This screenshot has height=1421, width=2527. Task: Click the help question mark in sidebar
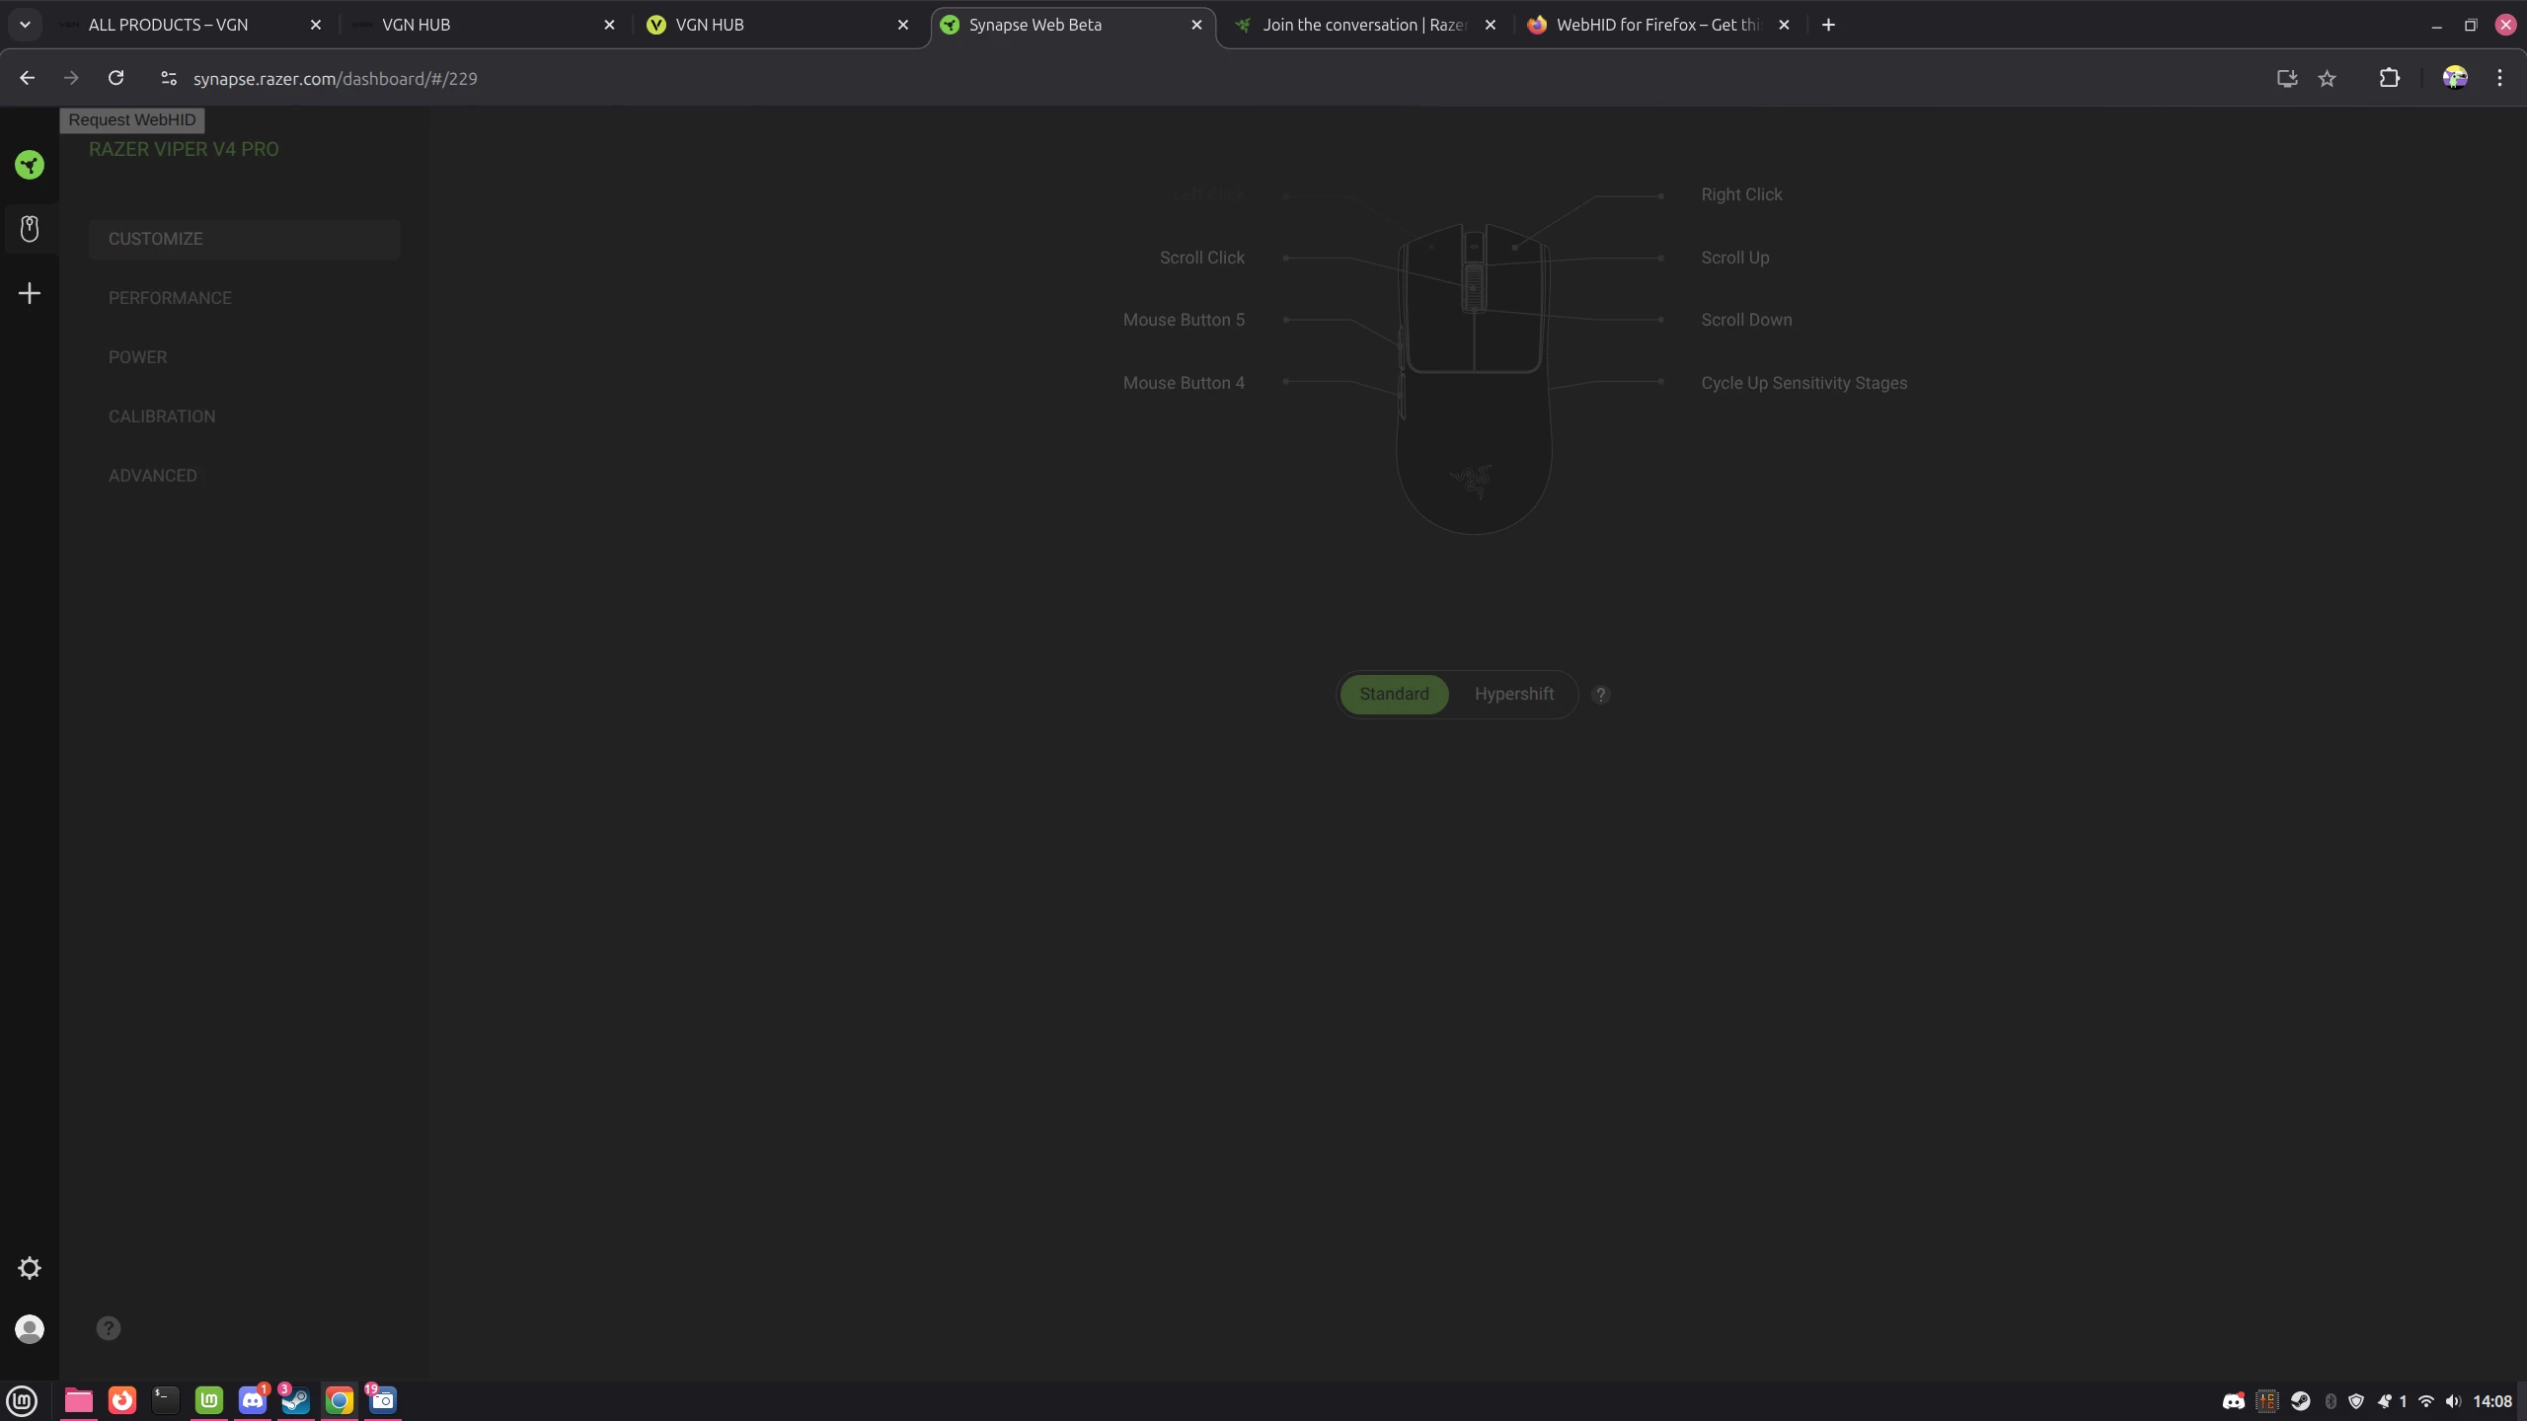(x=109, y=1328)
